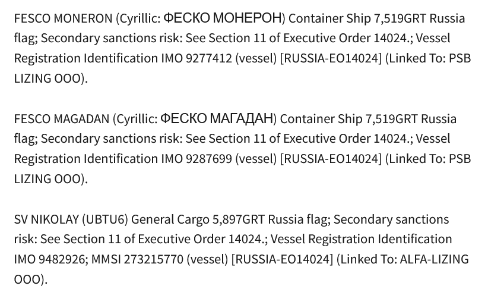
Task: Click the "FESCO MAGADAN" vessel name
Action: [62, 119]
